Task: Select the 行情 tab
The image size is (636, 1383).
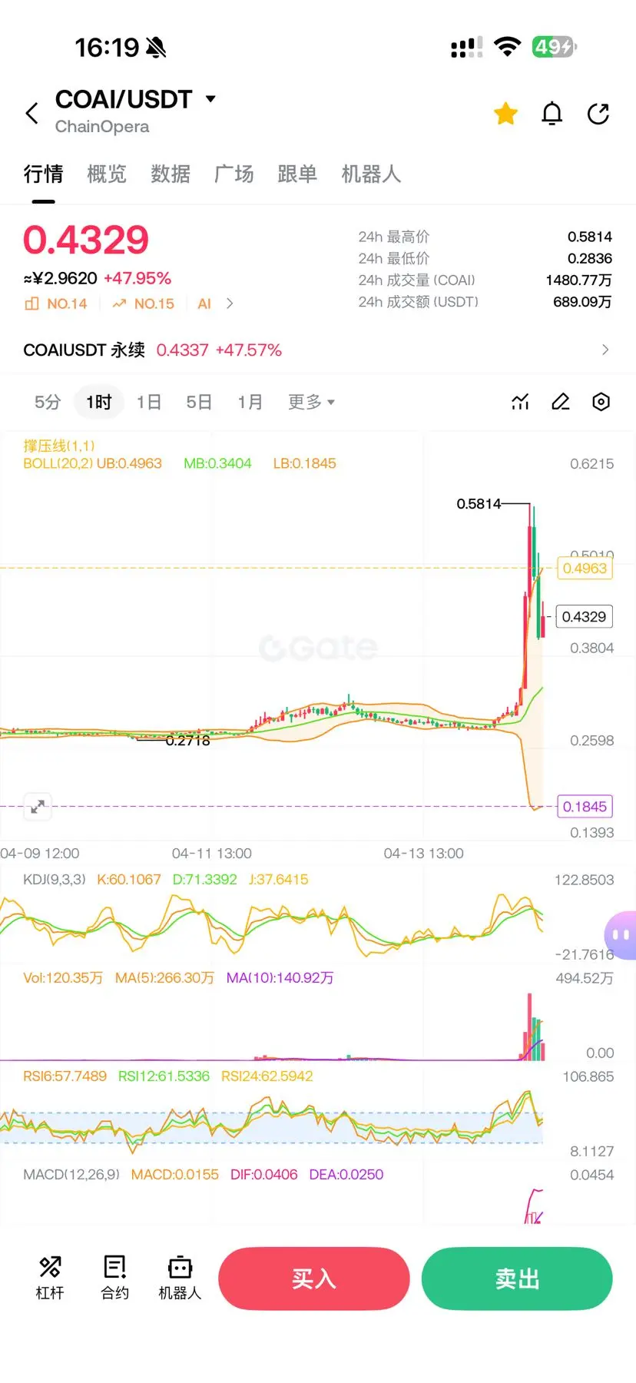Action: click(43, 174)
